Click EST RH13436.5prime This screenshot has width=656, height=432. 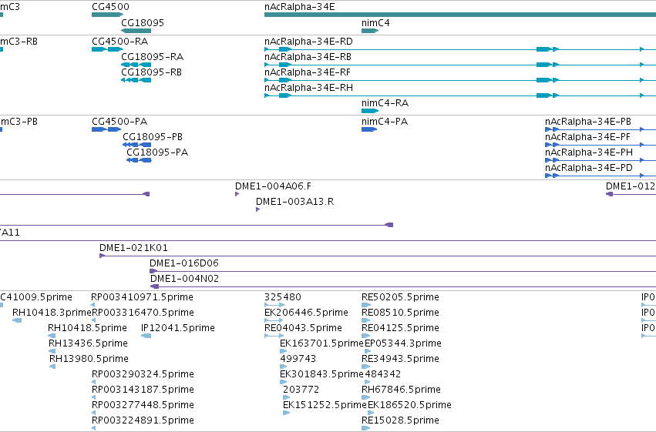pos(52,351)
